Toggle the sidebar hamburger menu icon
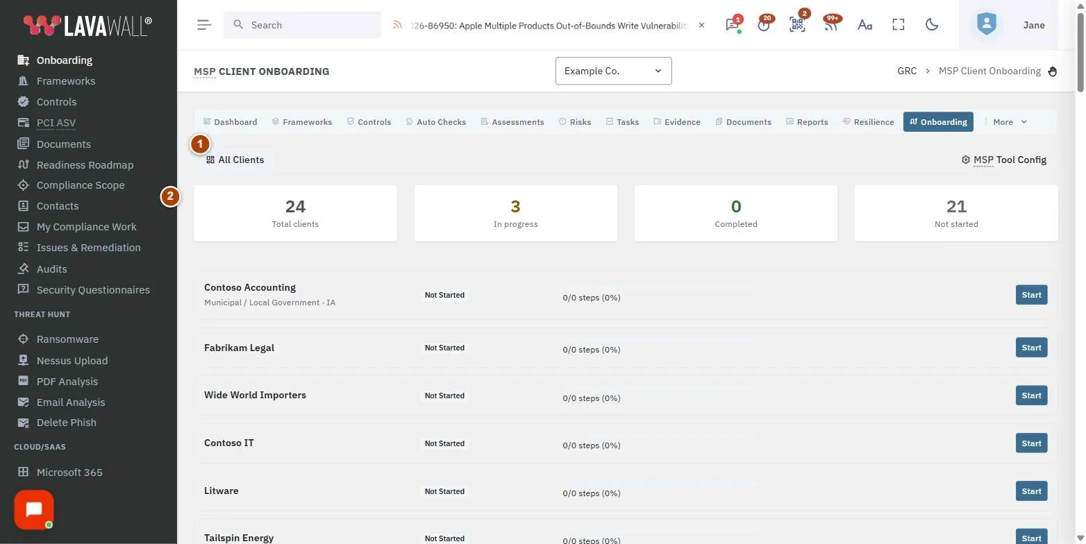 point(204,25)
